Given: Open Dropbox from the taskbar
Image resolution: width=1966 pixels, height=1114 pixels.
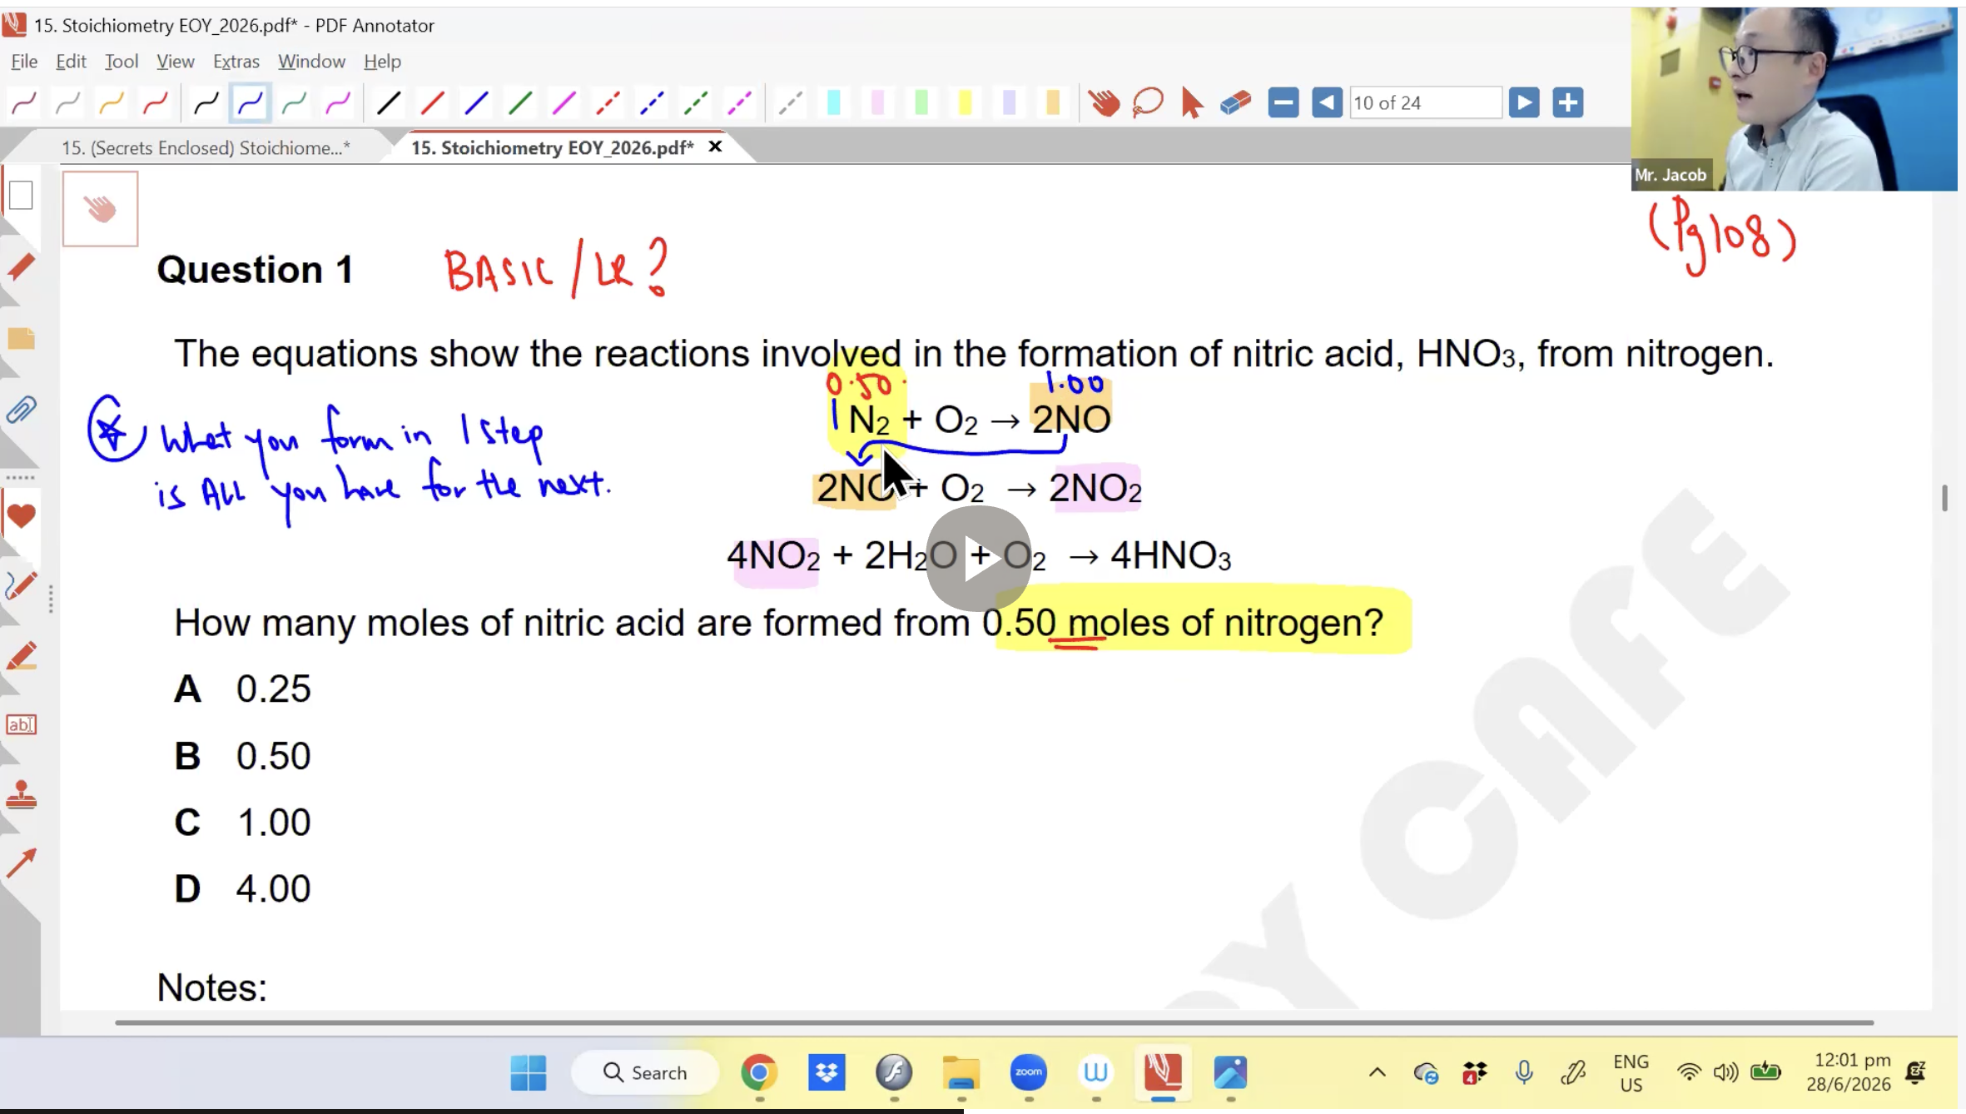Looking at the screenshot, I should click(827, 1072).
